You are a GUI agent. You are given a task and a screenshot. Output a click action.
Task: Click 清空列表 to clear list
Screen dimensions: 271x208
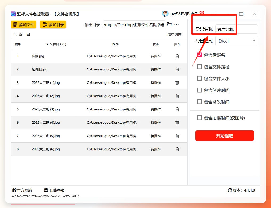[x=174, y=35]
